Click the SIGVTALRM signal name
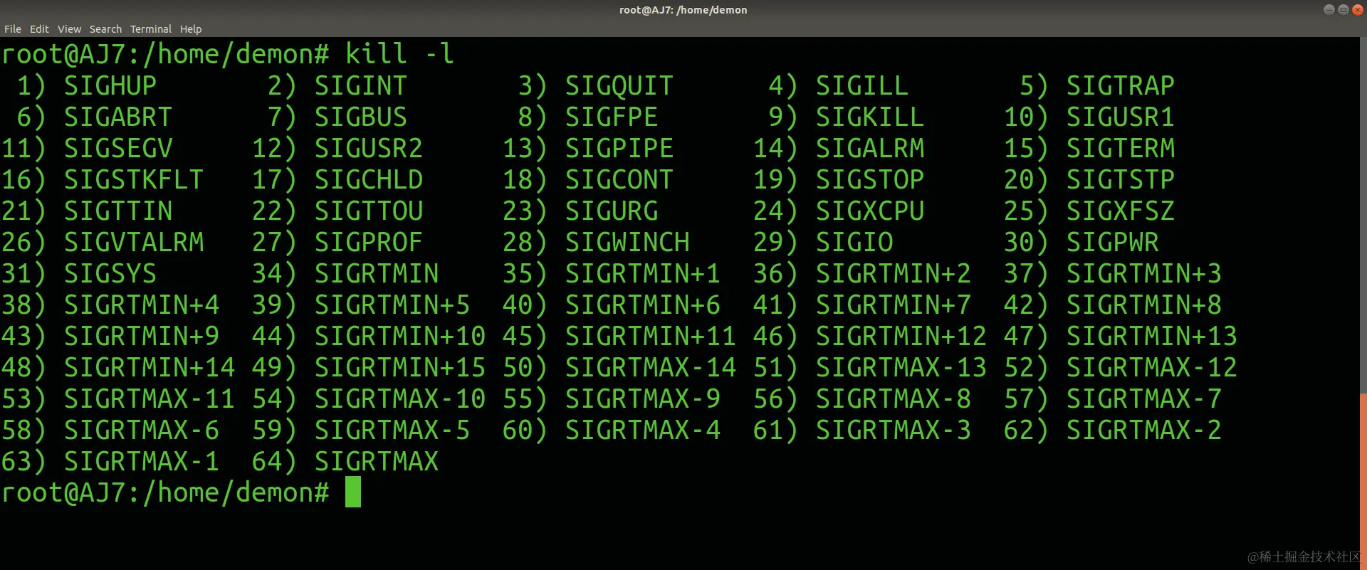The width and height of the screenshot is (1367, 570). point(134,242)
